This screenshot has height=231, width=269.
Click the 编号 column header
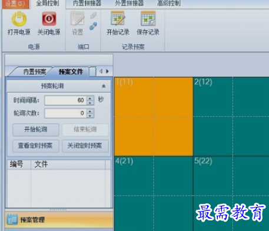click(x=19, y=164)
